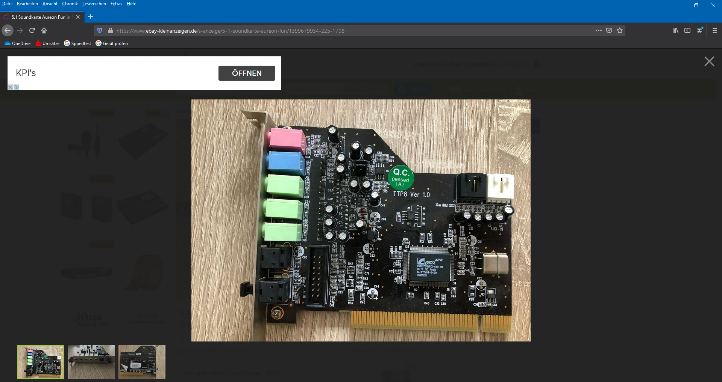Open the Extras menu
Viewport: 722px width, 382px height.
[x=116, y=4]
